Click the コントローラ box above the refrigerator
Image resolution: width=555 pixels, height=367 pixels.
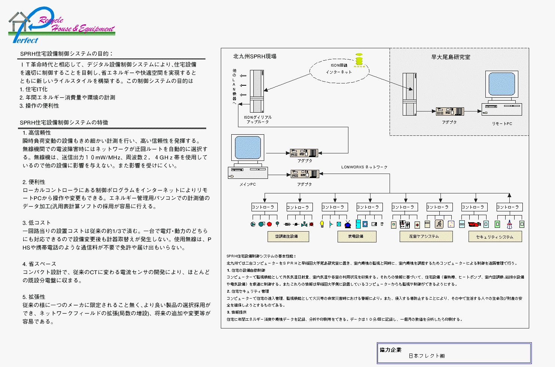pos(370,207)
